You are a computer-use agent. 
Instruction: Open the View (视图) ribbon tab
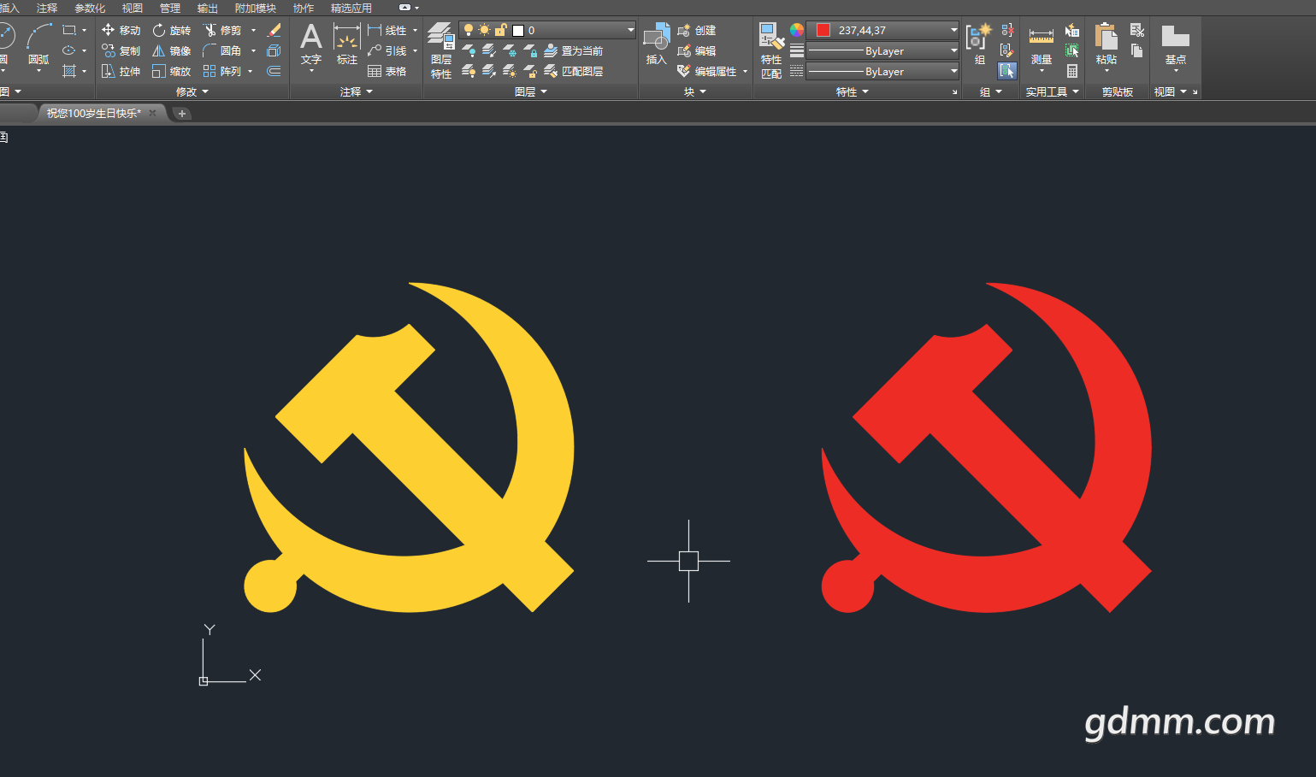(x=133, y=8)
